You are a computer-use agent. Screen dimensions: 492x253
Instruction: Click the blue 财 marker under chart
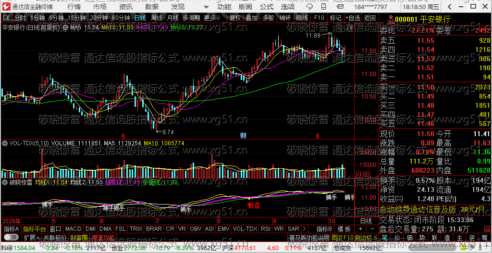click(243, 136)
